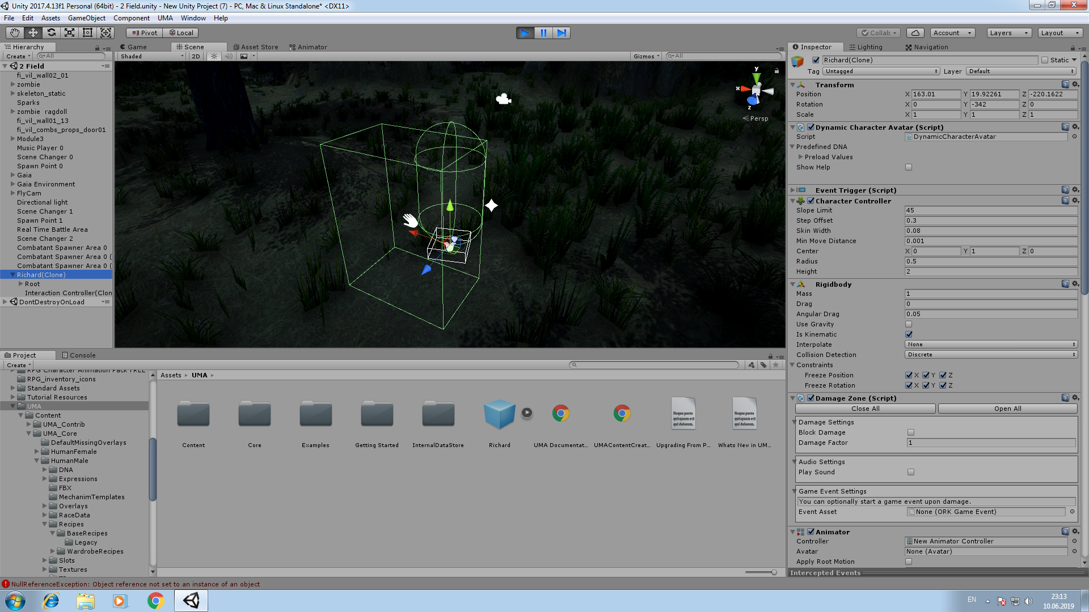Screen dimensions: 1089x612
Task: Open Layout dropdown in toolbar
Action: coord(1060,33)
